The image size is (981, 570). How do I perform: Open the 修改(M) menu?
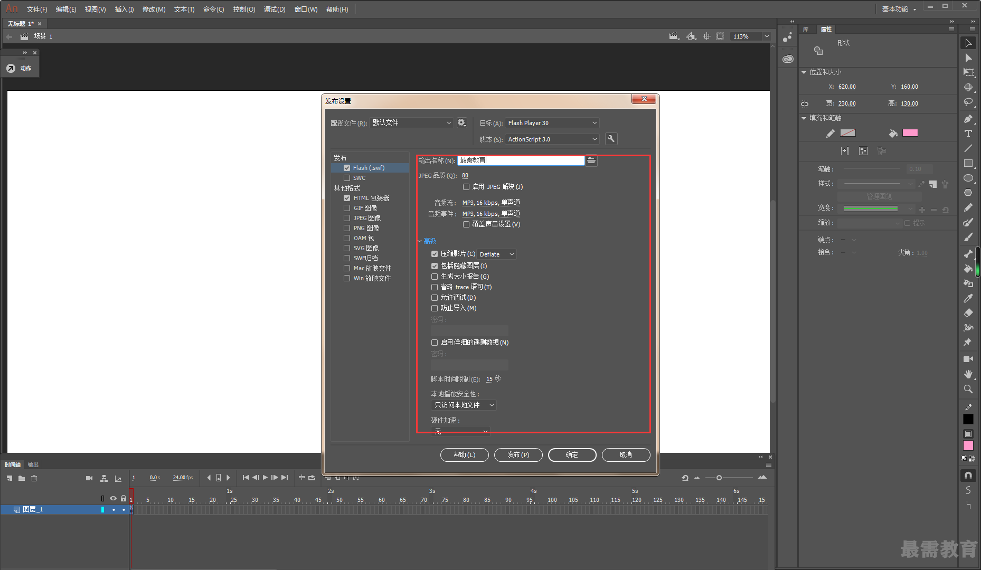coord(154,9)
